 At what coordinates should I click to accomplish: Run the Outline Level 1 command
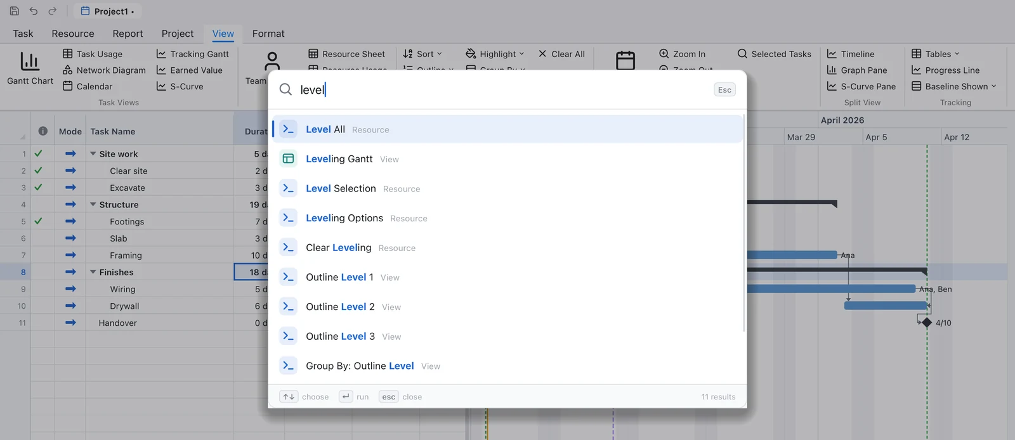click(507, 277)
